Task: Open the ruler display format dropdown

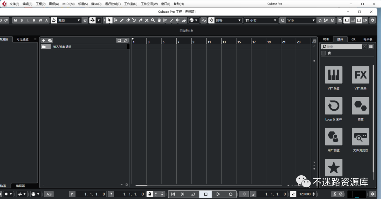Action: pyautogui.click(x=315, y=41)
